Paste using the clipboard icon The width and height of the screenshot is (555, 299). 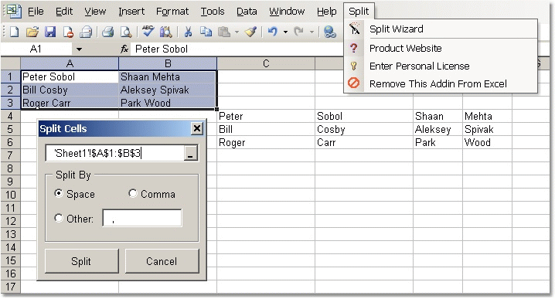(x=223, y=32)
